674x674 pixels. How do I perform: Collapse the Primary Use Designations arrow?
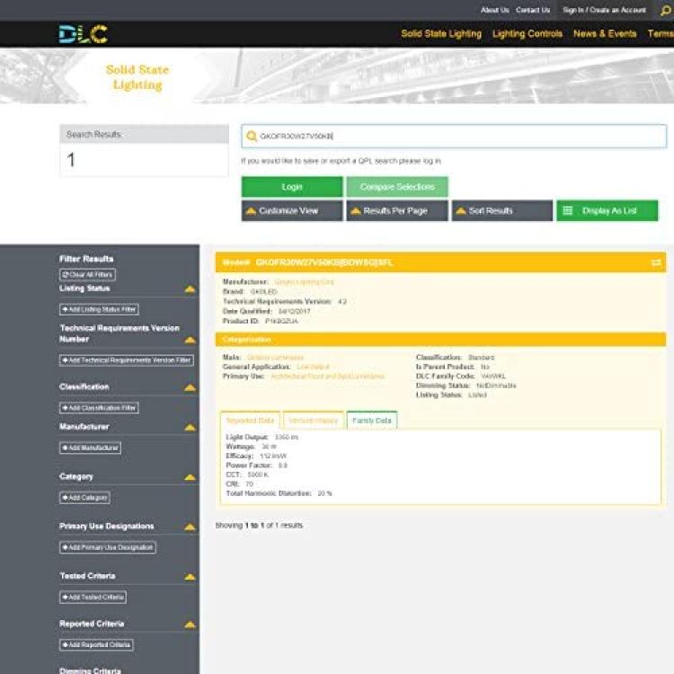tap(190, 527)
